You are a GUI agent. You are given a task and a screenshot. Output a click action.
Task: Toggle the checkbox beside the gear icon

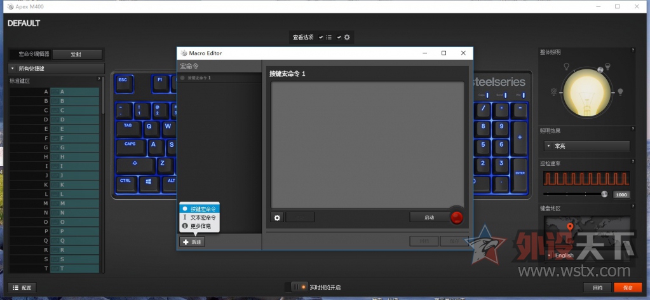[x=339, y=37]
